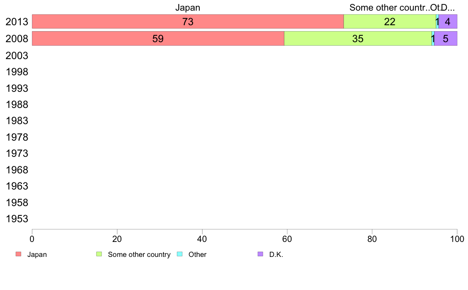Click the red Japan legend swatch

[x=19, y=254]
